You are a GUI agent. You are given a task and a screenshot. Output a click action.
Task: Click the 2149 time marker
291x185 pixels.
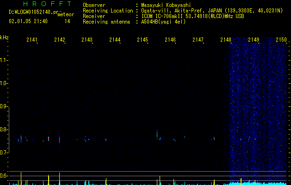(254, 39)
